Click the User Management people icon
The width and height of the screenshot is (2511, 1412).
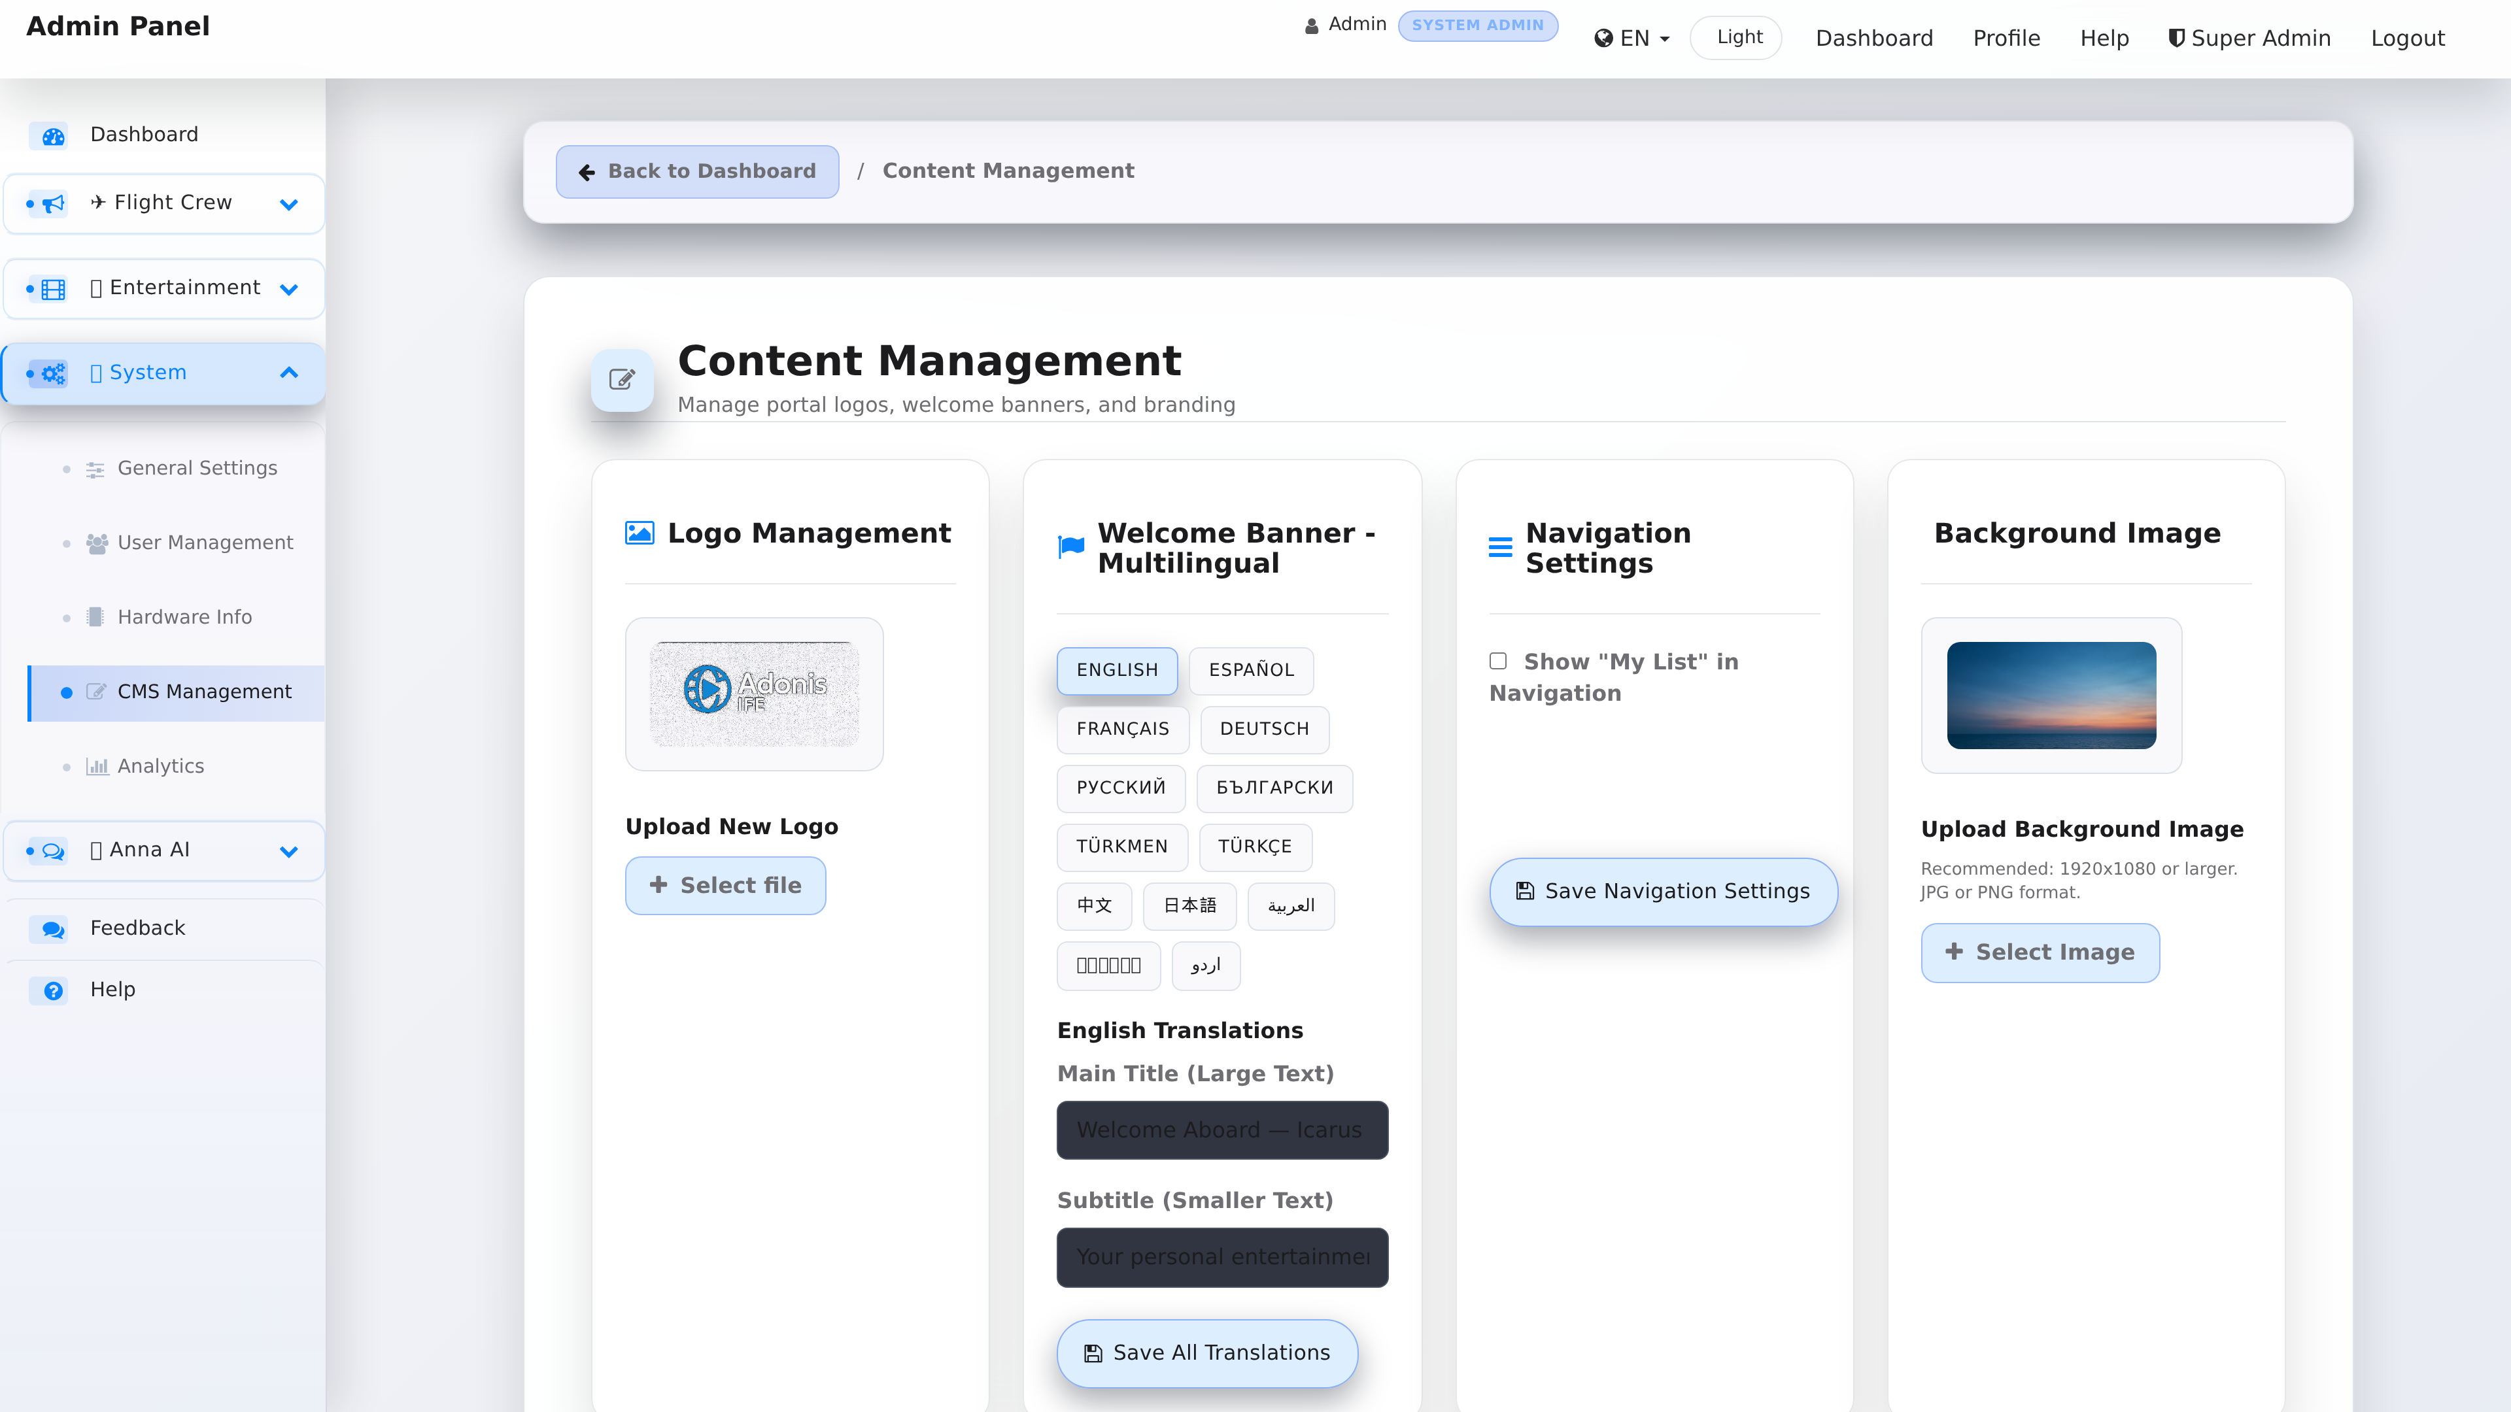[x=97, y=544]
